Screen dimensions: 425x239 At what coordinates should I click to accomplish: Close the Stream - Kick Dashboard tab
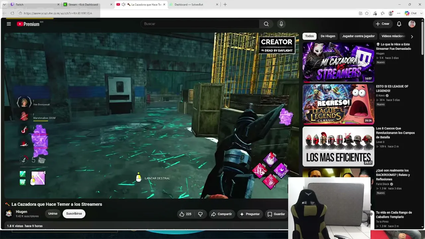[x=111, y=5]
